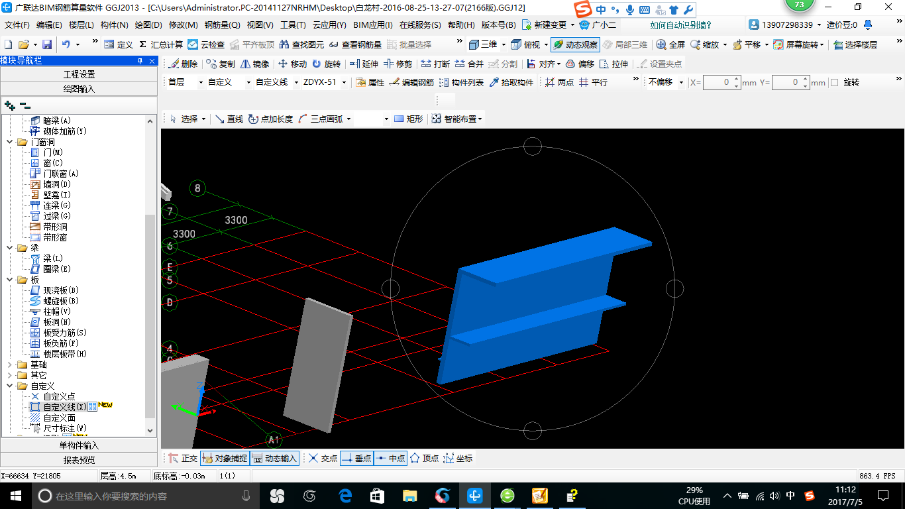Toggle 垂点 perpendicular snap

pos(356,458)
